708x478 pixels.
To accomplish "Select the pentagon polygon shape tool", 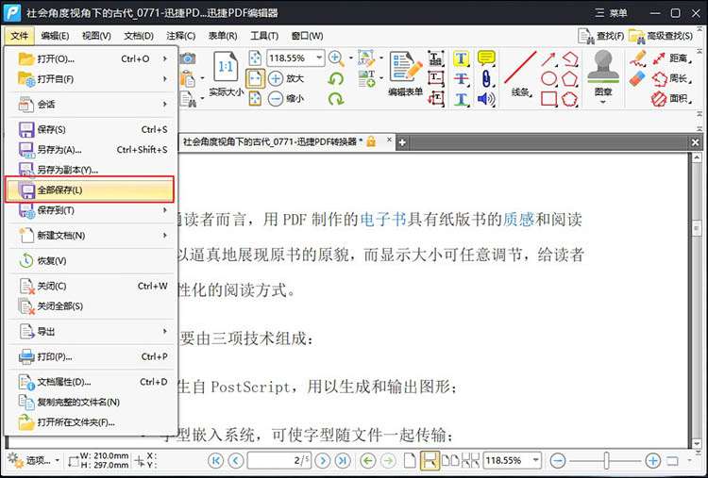I will 570,78.
